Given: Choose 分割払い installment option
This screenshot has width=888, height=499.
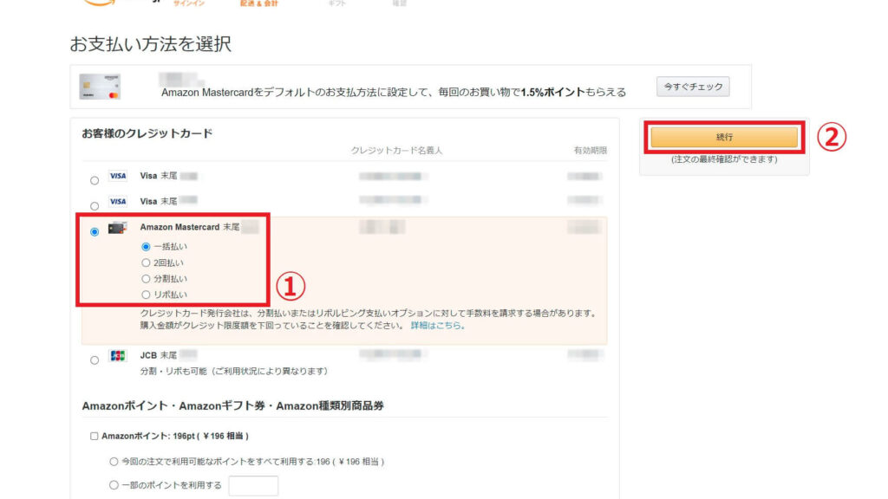Looking at the screenshot, I should (x=146, y=278).
